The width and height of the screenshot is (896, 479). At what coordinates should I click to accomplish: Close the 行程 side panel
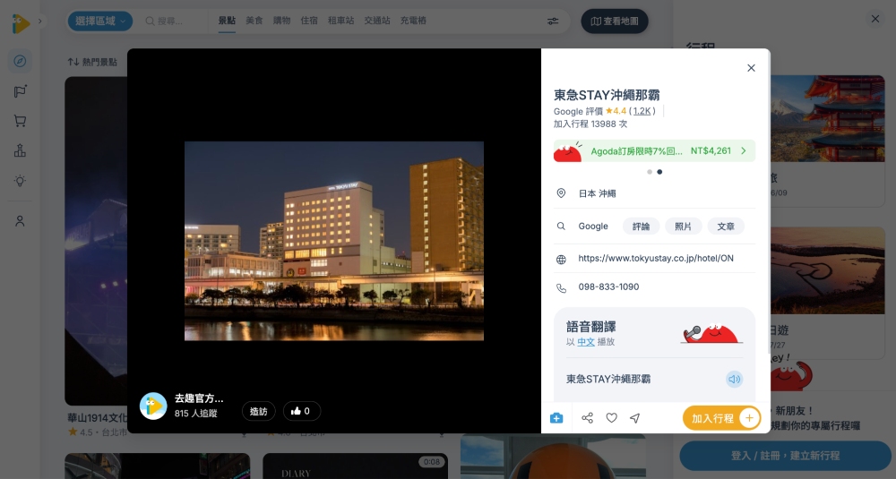(874, 19)
